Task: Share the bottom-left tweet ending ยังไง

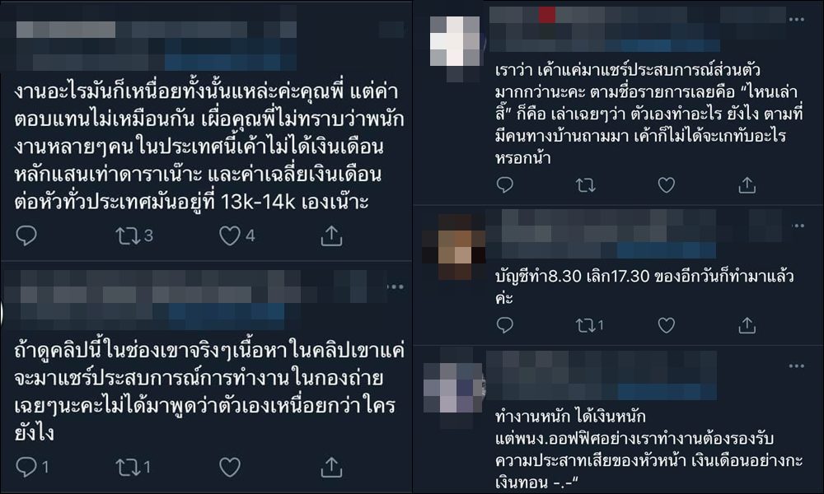Action: pos(331,467)
